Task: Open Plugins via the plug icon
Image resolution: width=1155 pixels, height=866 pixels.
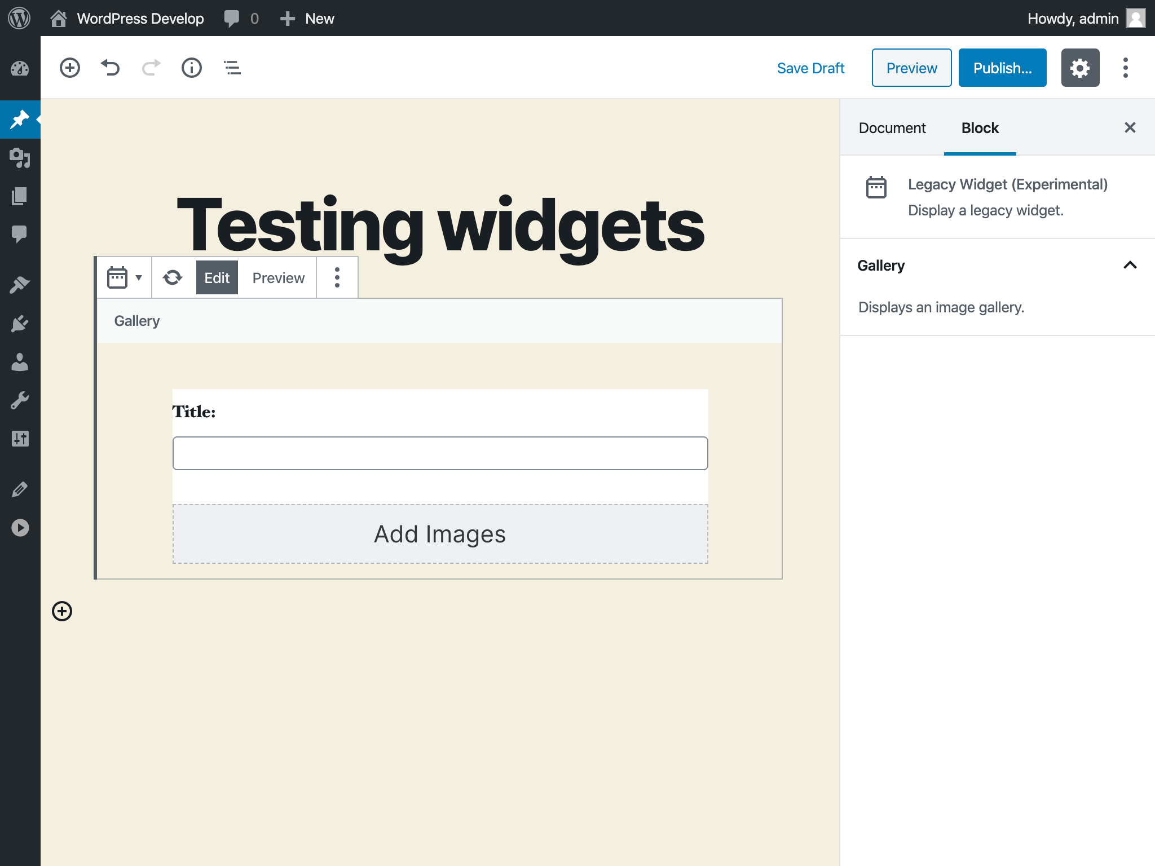Action: 20,322
